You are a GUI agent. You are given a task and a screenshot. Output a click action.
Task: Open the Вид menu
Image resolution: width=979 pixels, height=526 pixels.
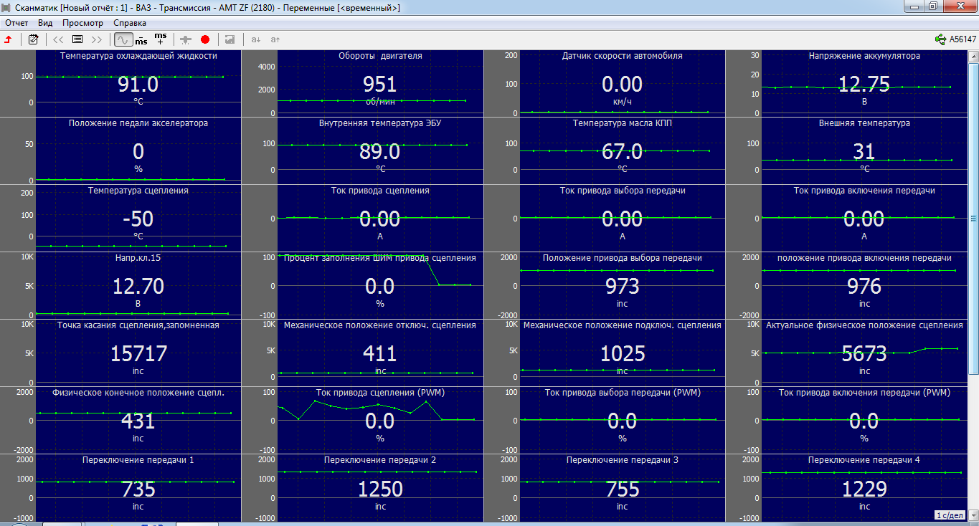(45, 23)
